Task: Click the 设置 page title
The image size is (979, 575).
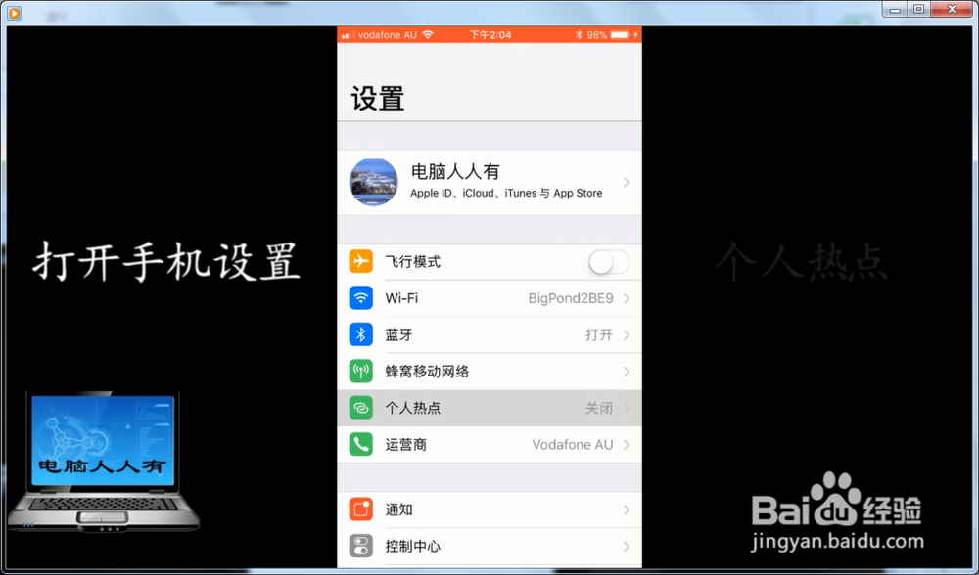Action: 378,99
